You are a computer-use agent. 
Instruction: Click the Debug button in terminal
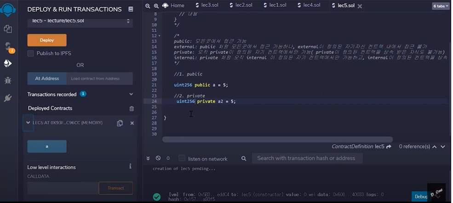tap(421, 197)
